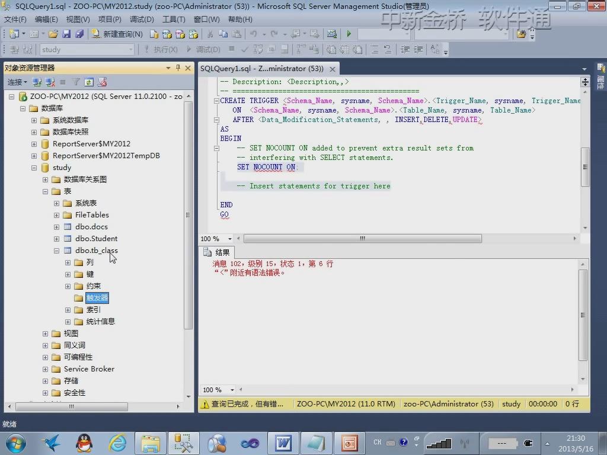Open the 连接 connect dropdown in Object Explorer

pyautogui.click(x=17, y=82)
